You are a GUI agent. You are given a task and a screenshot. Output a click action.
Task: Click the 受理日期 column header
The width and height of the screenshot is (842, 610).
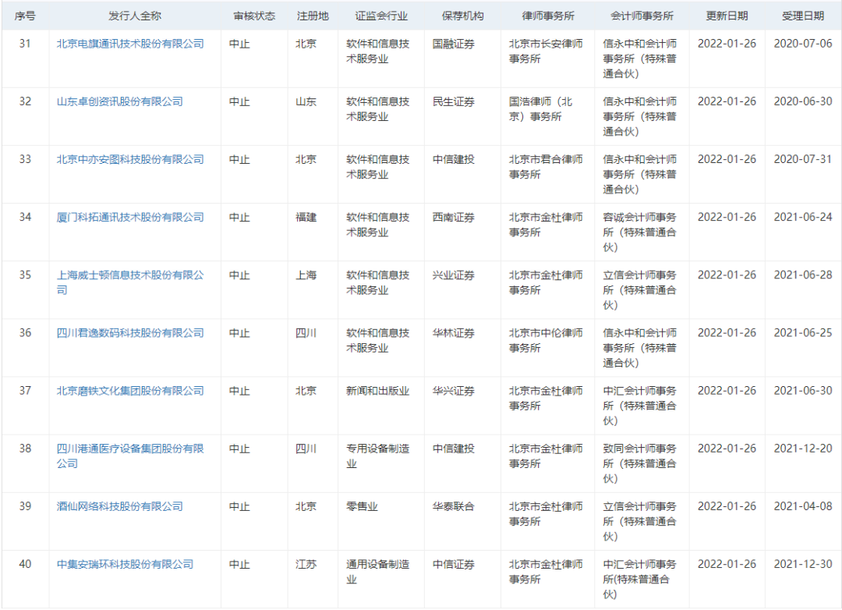[x=803, y=16]
